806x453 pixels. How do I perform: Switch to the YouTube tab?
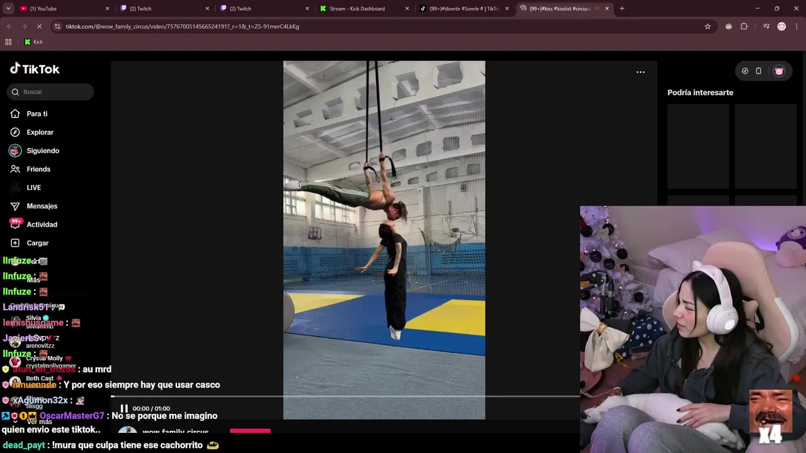pyautogui.click(x=62, y=8)
